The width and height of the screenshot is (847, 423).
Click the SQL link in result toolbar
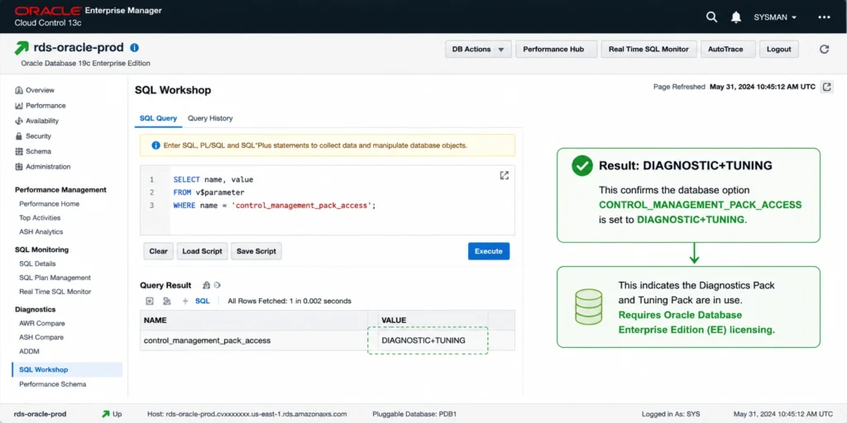tap(203, 301)
